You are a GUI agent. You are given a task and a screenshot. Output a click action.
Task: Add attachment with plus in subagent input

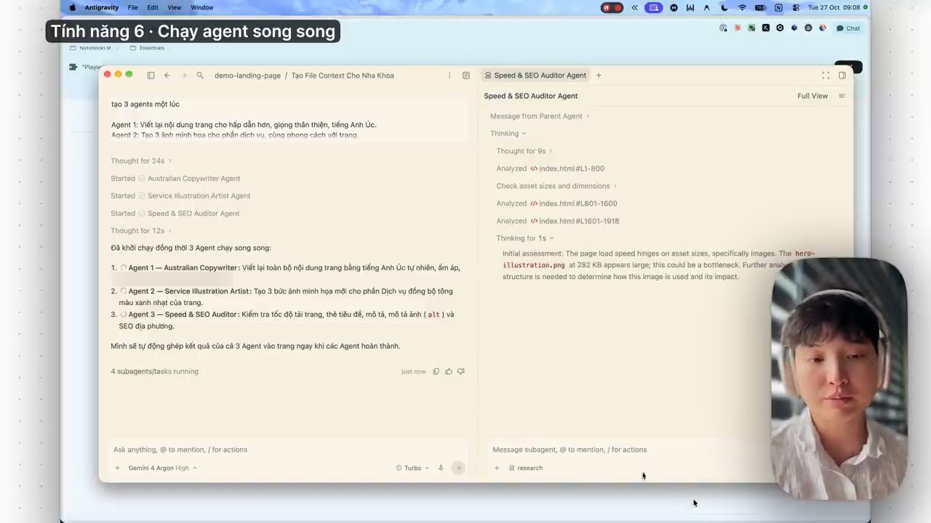tap(497, 468)
